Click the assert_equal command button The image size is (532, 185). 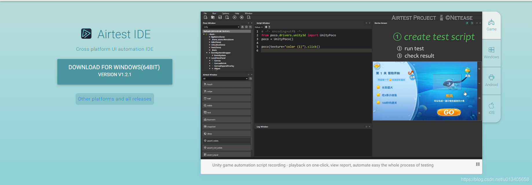pyautogui.click(x=227, y=155)
